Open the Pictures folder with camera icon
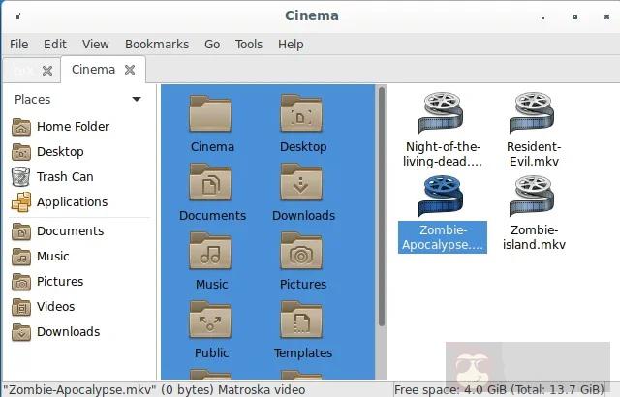Screen dimensions: 620x397 [x=302, y=252]
